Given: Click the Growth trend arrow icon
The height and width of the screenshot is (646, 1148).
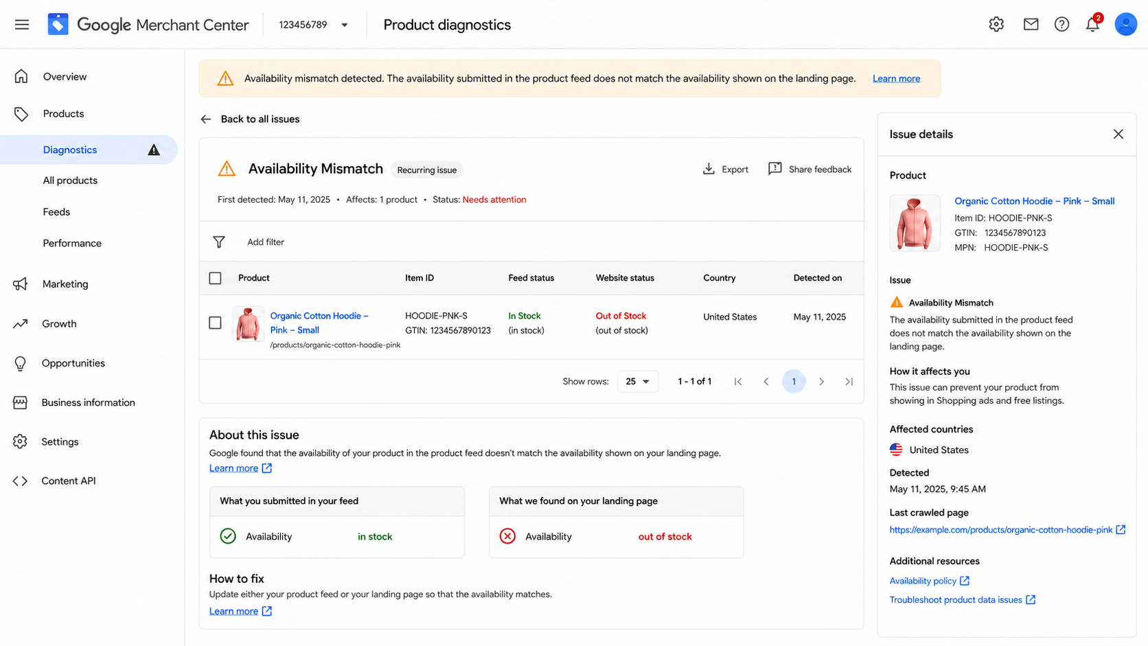Looking at the screenshot, I should coord(21,323).
